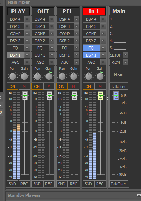
Task: Select the PLAY channel header
Action: (18, 11)
